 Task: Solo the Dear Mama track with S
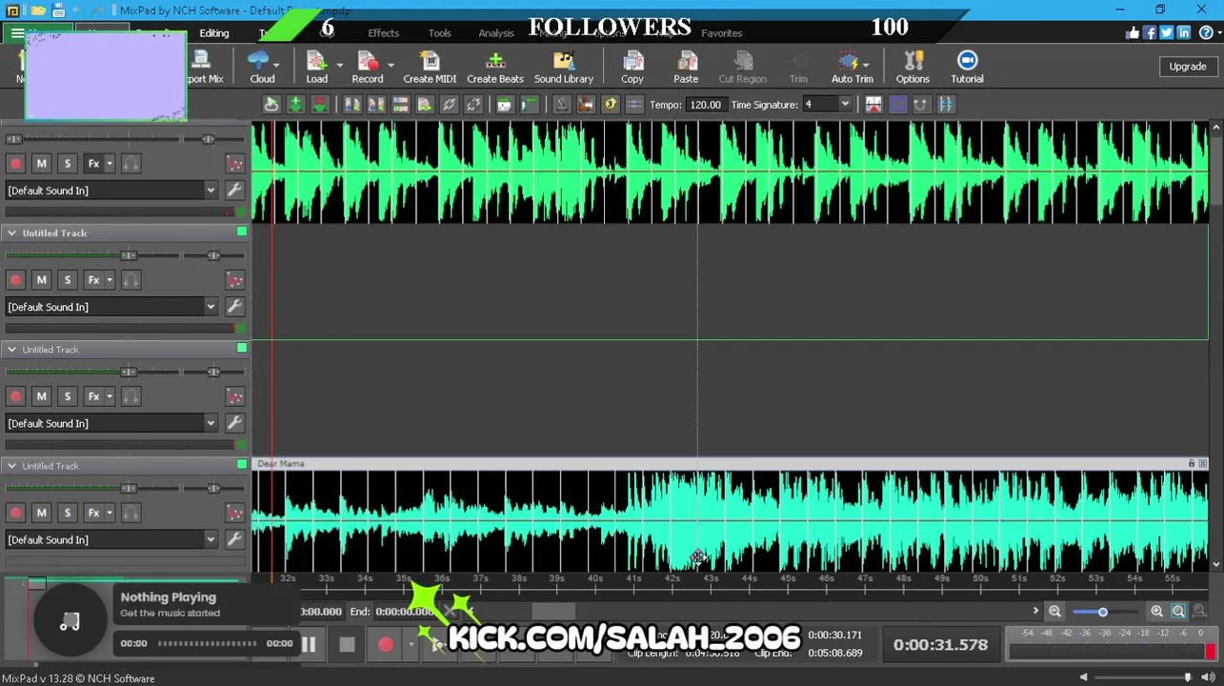(67, 513)
